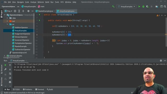
Task: Collapse the OperatorsInJava root folder
Action: click(x=5, y=15)
